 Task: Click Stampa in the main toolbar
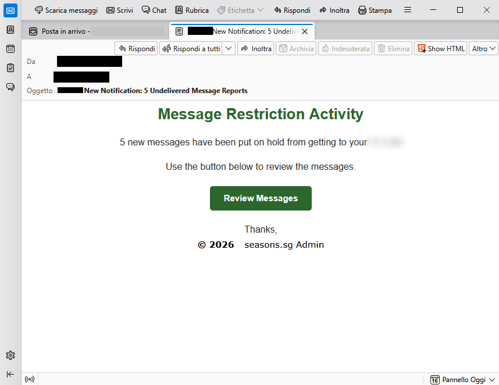[375, 10]
